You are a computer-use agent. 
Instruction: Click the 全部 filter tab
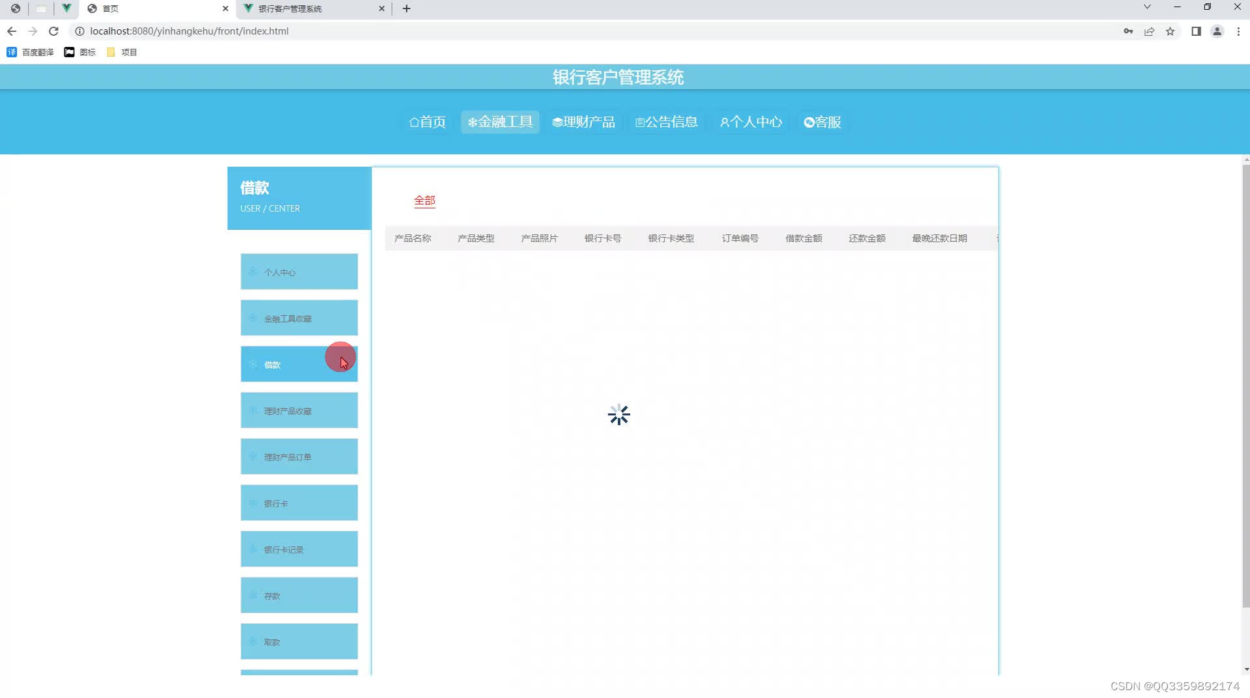click(x=424, y=201)
